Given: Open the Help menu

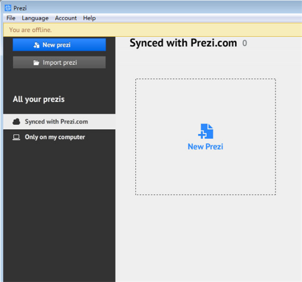Looking at the screenshot, I should 89,18.
